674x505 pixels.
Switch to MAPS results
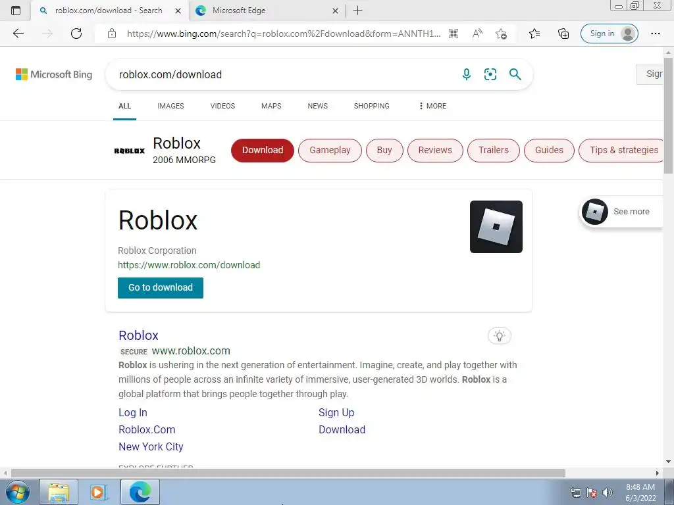pos(271,106)
